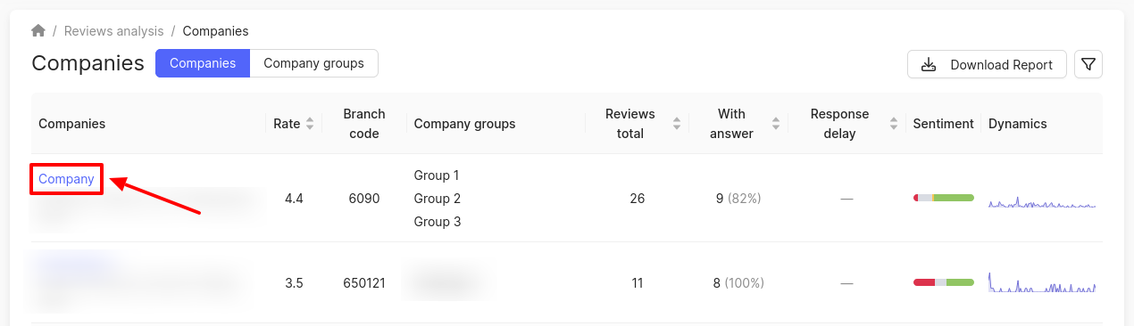This screenshot has height=326, width=1134.
Task: Sort by Rate column arrows
Action: point(310,124)
